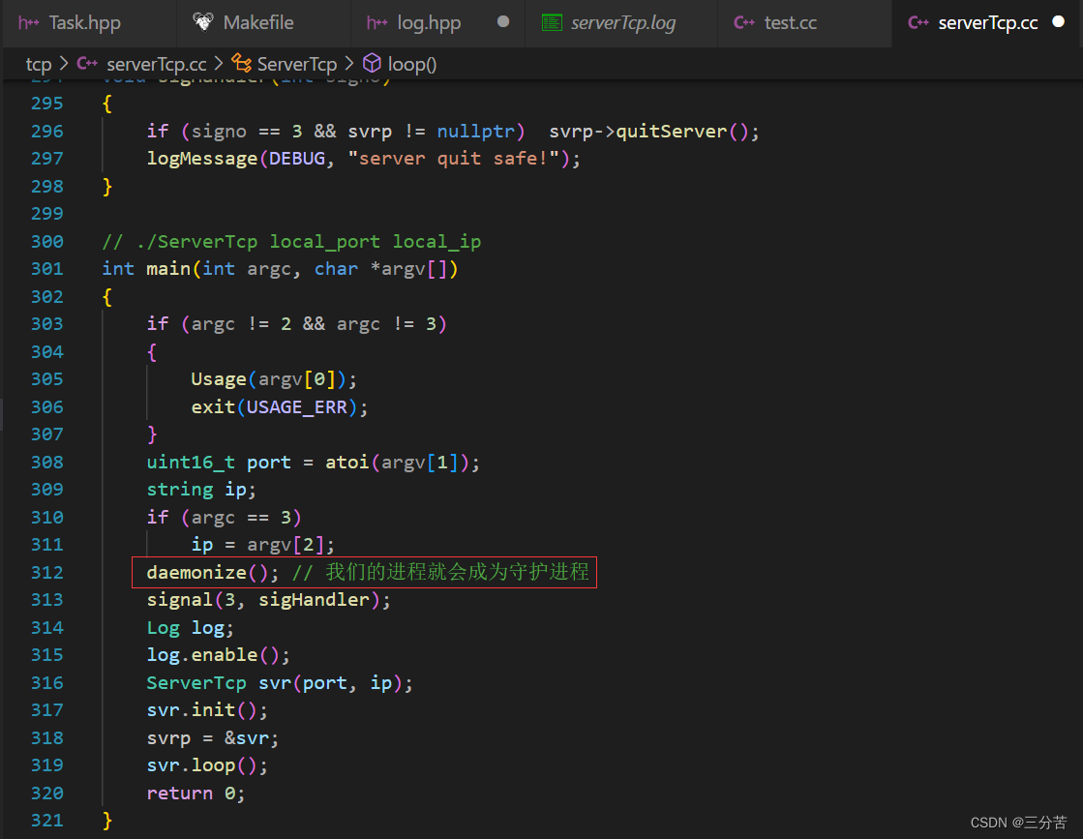Click 'ip = argv[2];' on line 311

click(263, 545)
